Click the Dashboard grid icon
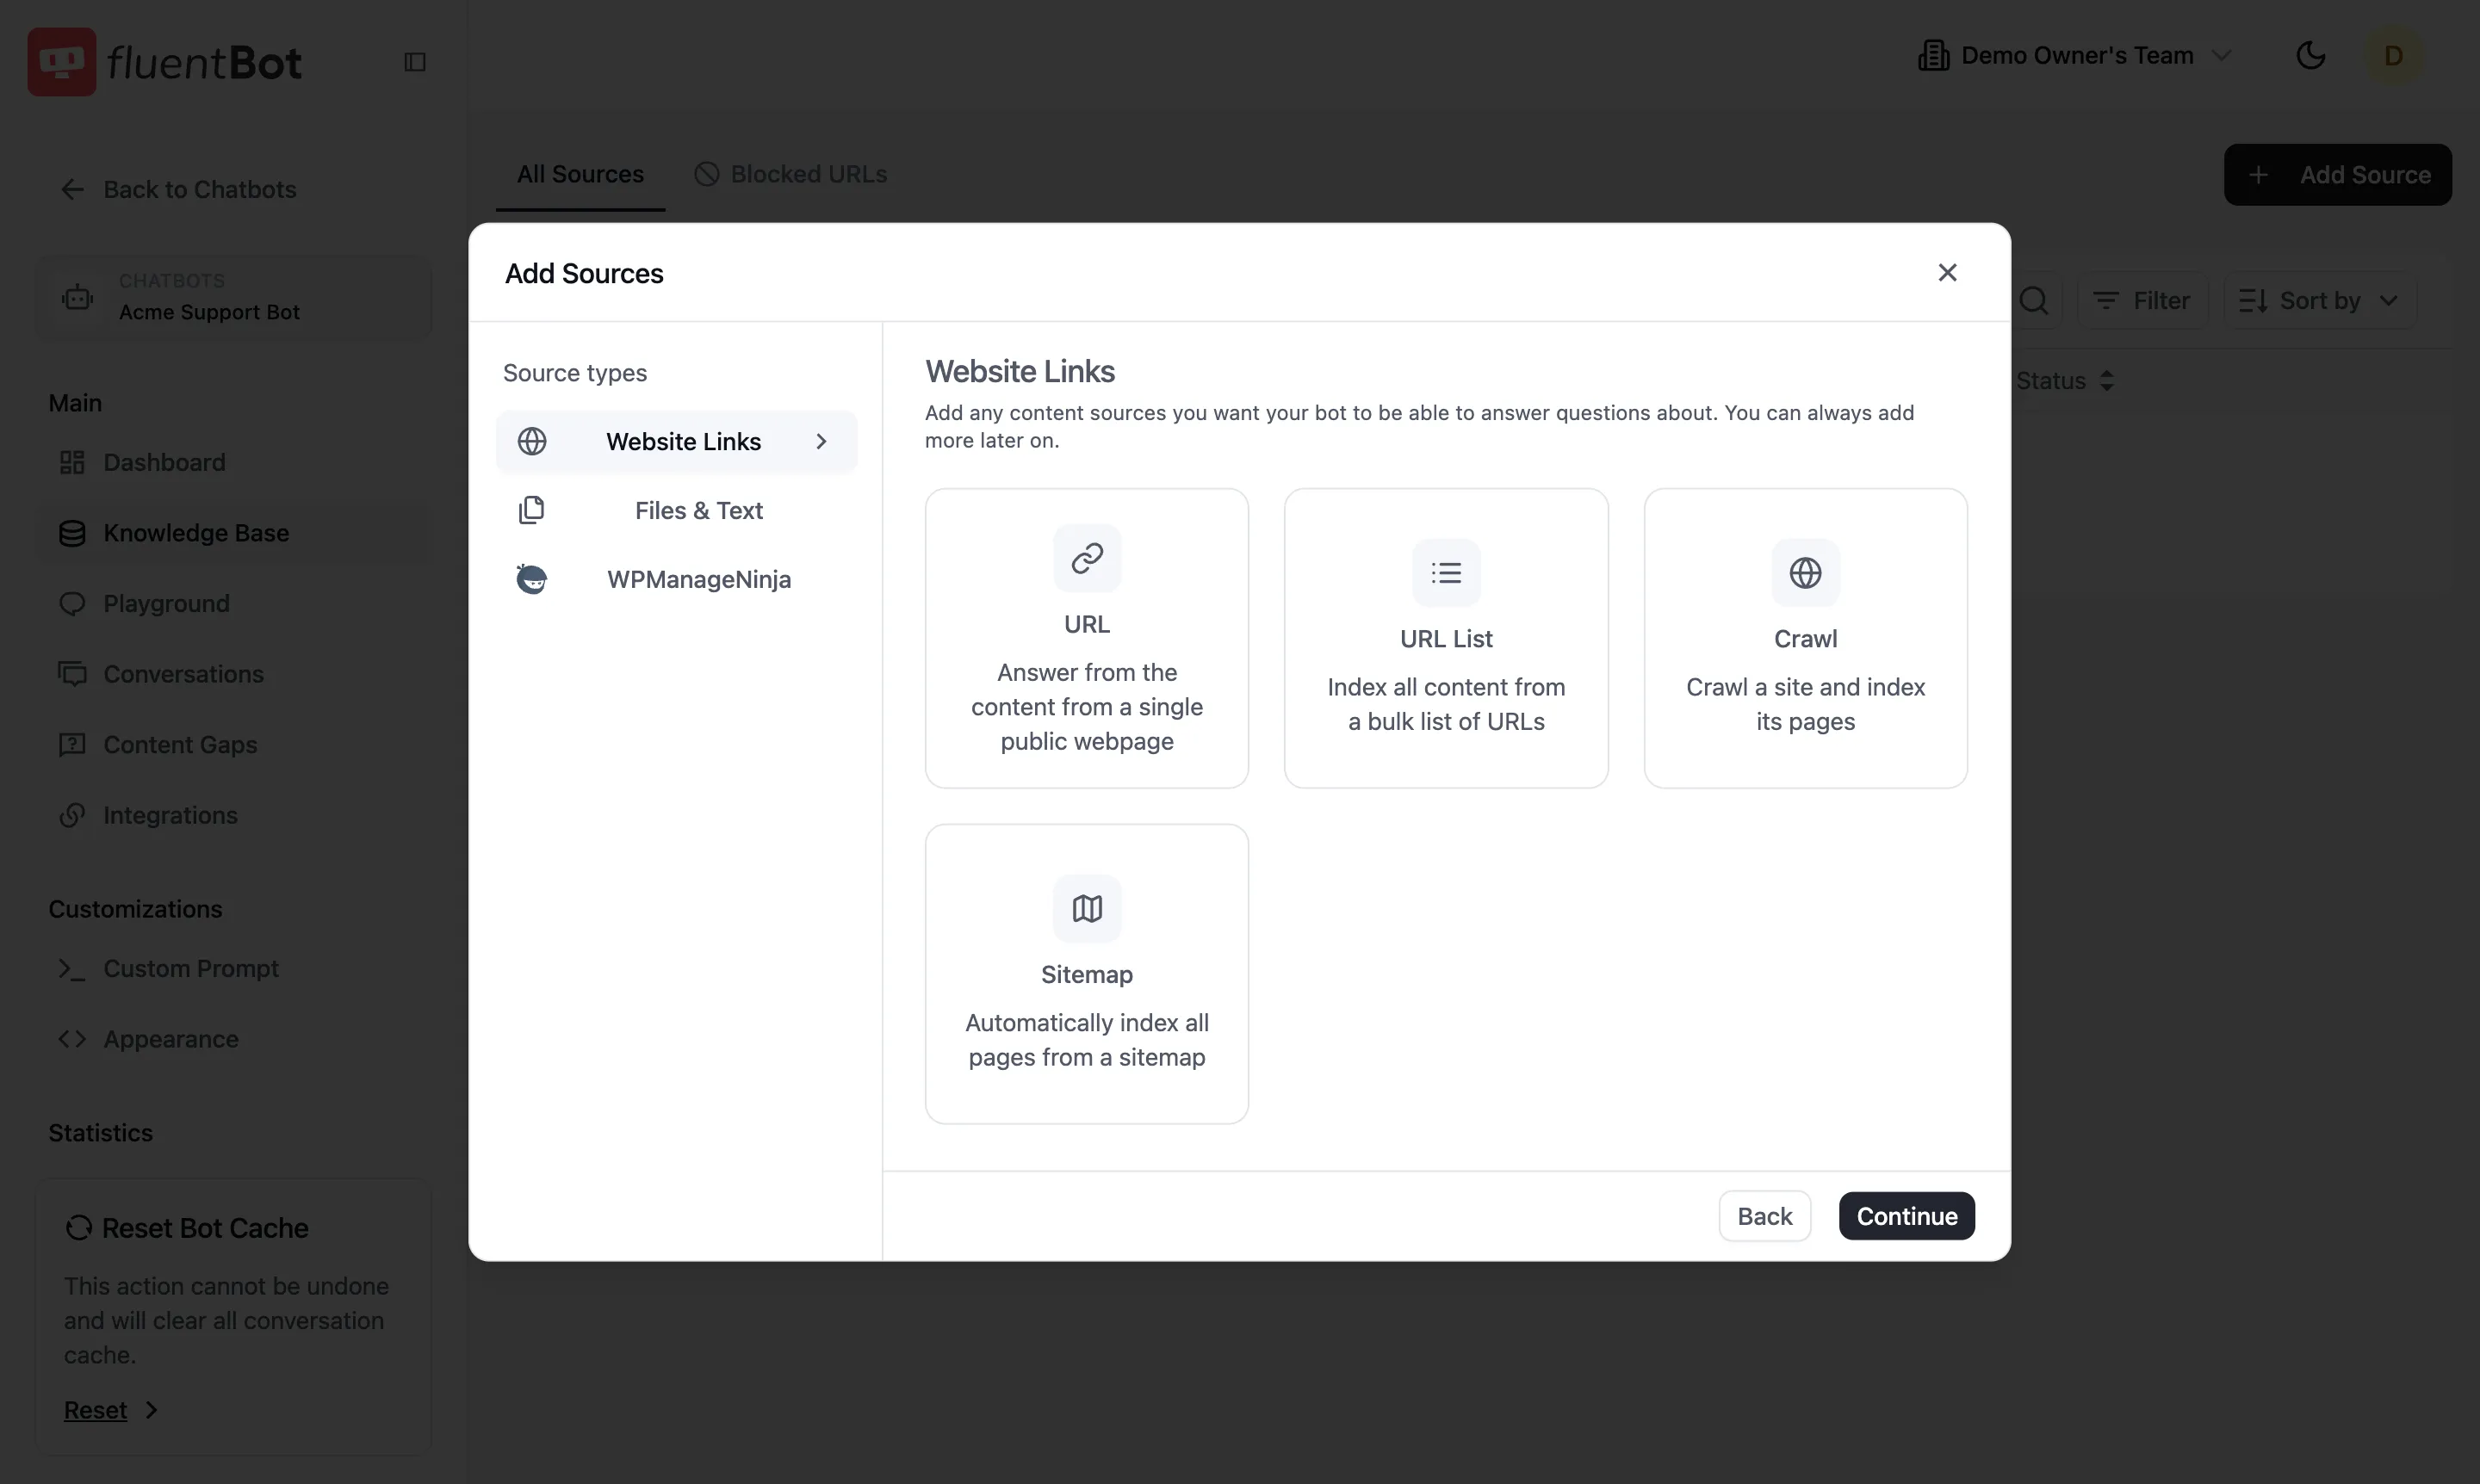 pyautogui.click(x=72, y=462)
